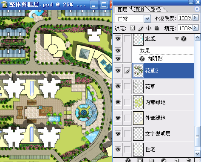Click lock image pixels brush icon
Image resolution: width=201 pixels, height=162 pixels.
(141, 28)
